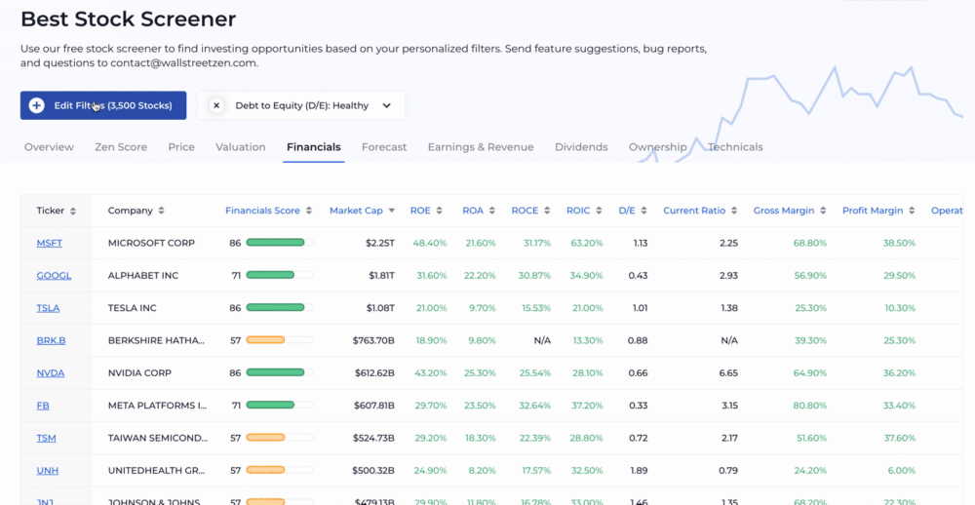Remove the Debt to Equity filter with X
Image resolution: width=975 pixels, height=505 pixels.
pyautogui.click(x=216, y=105)
